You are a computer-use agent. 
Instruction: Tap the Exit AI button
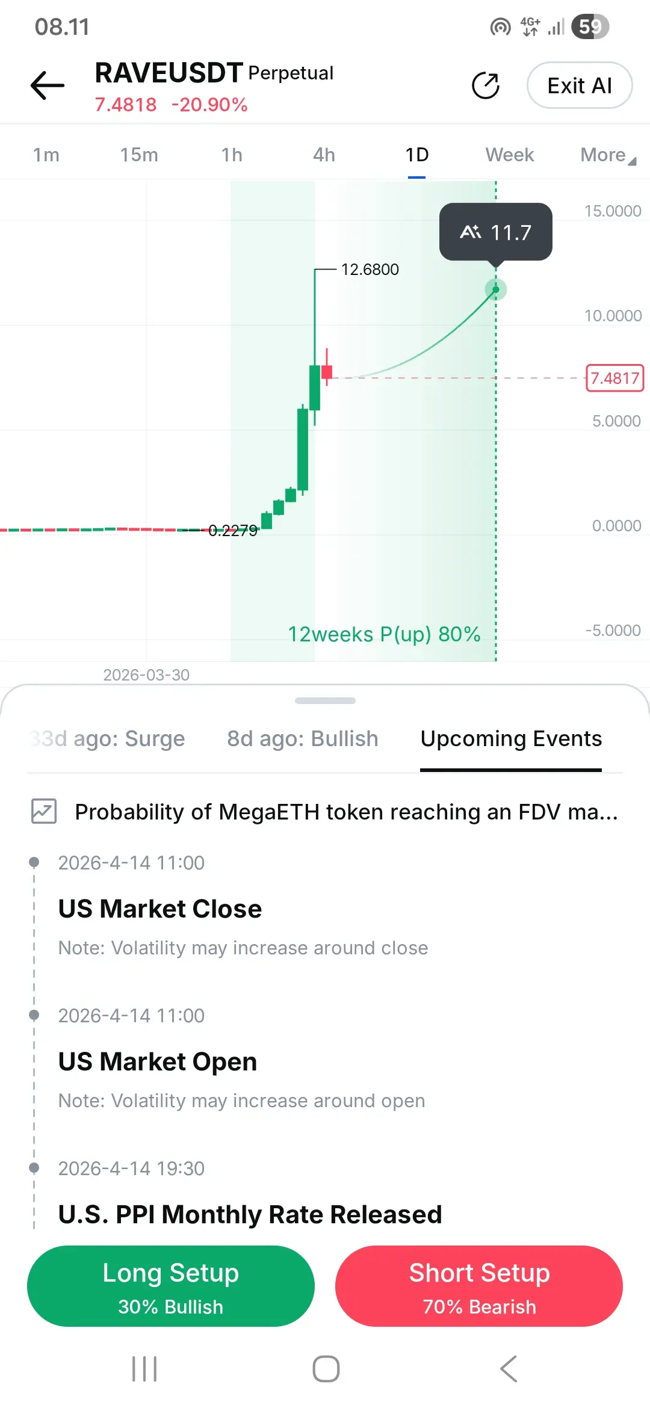(580, 85)
